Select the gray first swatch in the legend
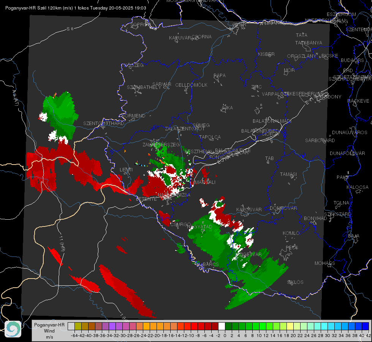 pos(71,326)
